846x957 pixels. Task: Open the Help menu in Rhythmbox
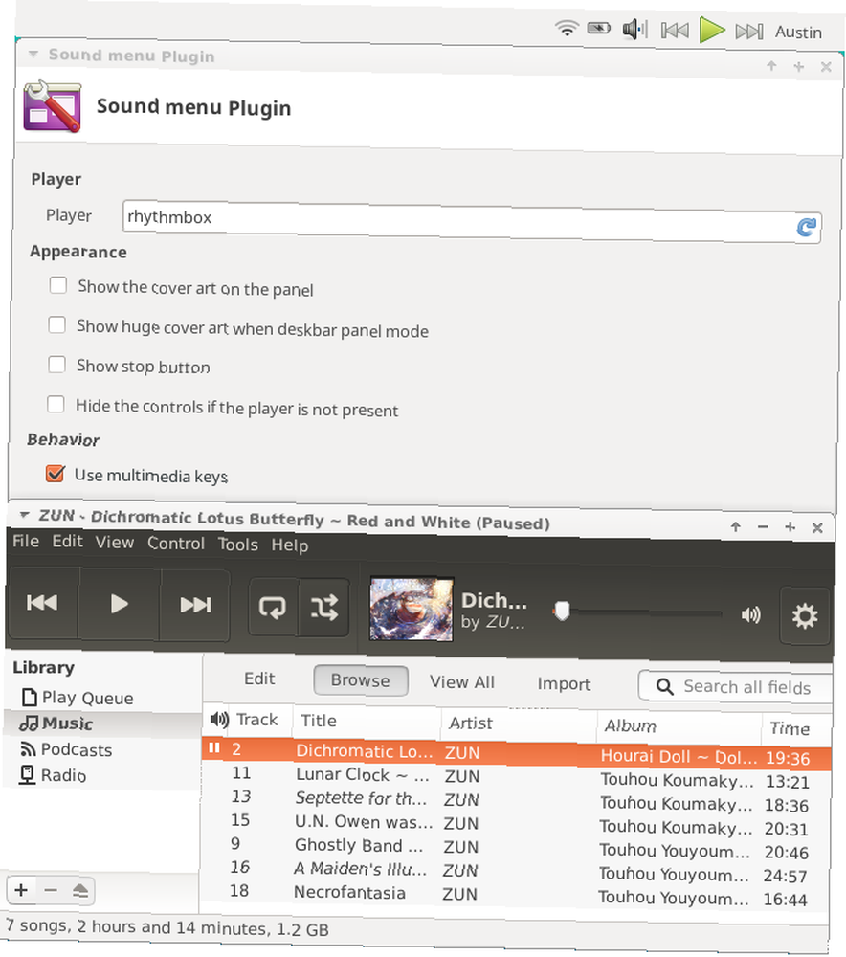point(289,545)
